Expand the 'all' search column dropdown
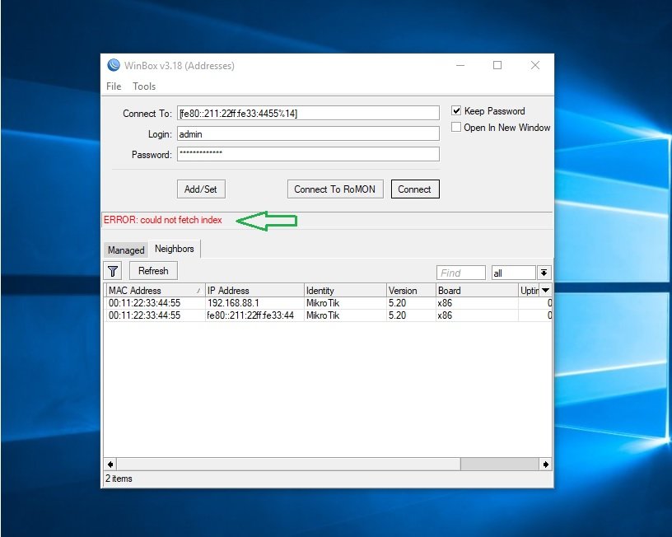The width and height of the screenshot is (672, 537). click(544, 273)
